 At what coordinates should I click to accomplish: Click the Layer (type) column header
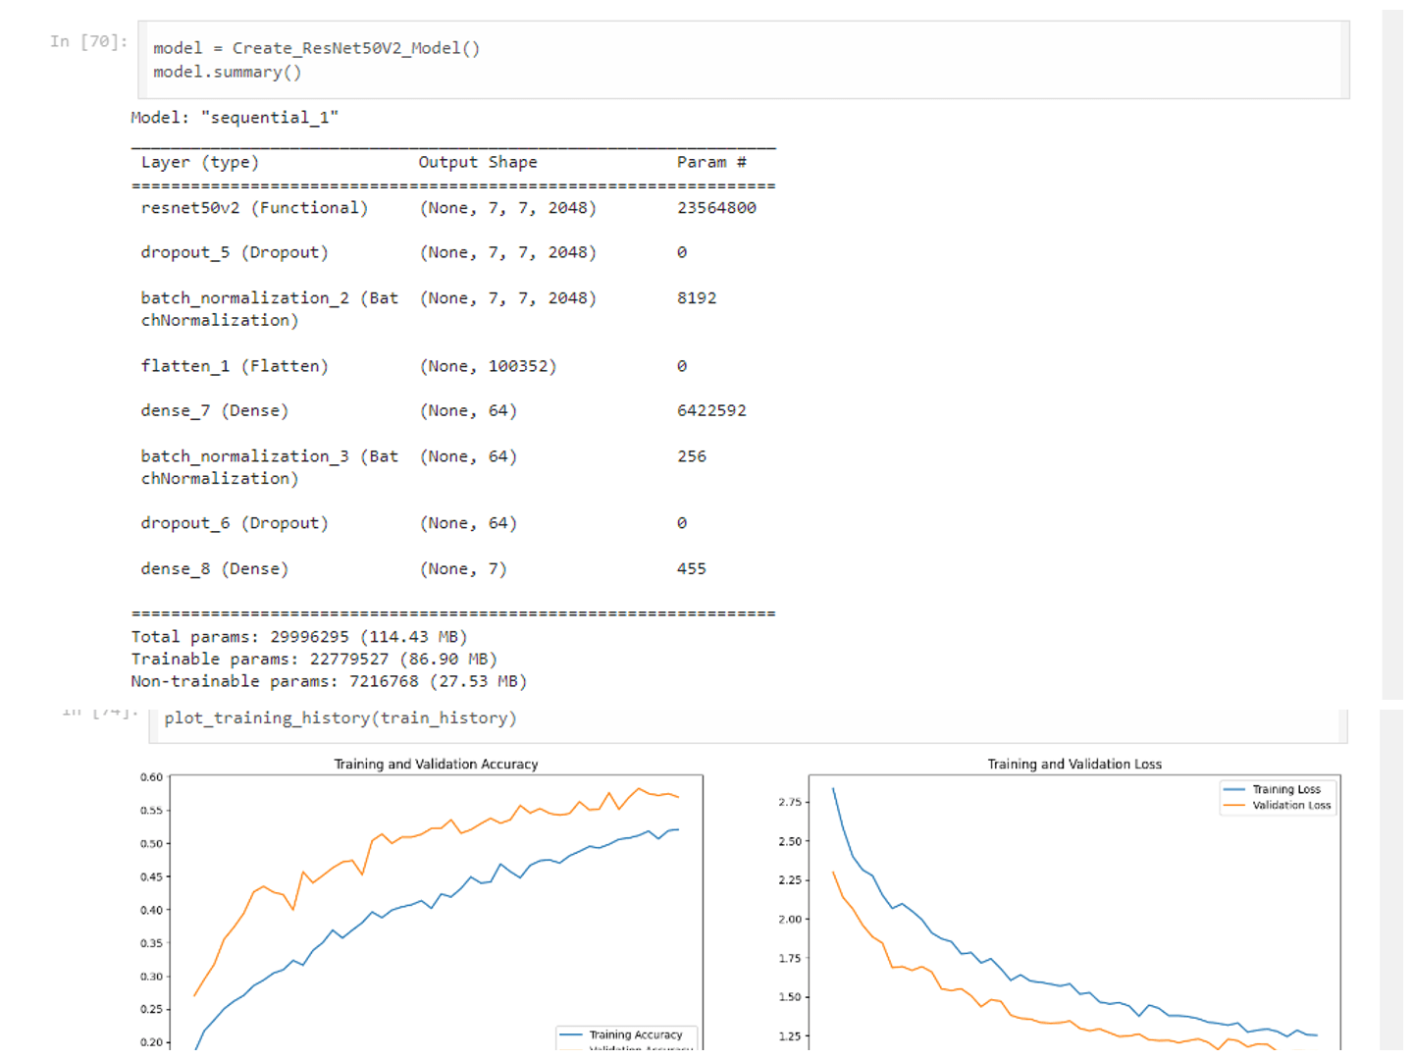(x=200, y=162)
